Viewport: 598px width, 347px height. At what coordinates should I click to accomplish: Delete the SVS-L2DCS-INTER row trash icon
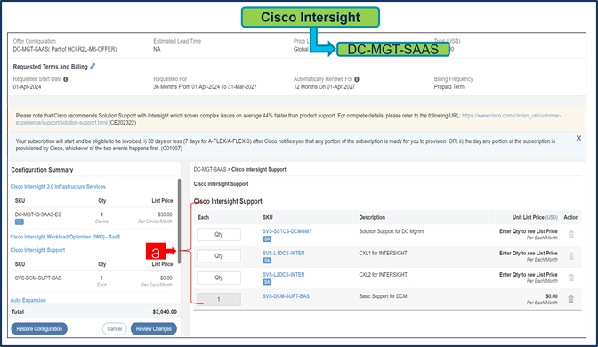click(571, 278)
